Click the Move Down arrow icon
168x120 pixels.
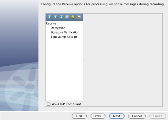(61, 17)
